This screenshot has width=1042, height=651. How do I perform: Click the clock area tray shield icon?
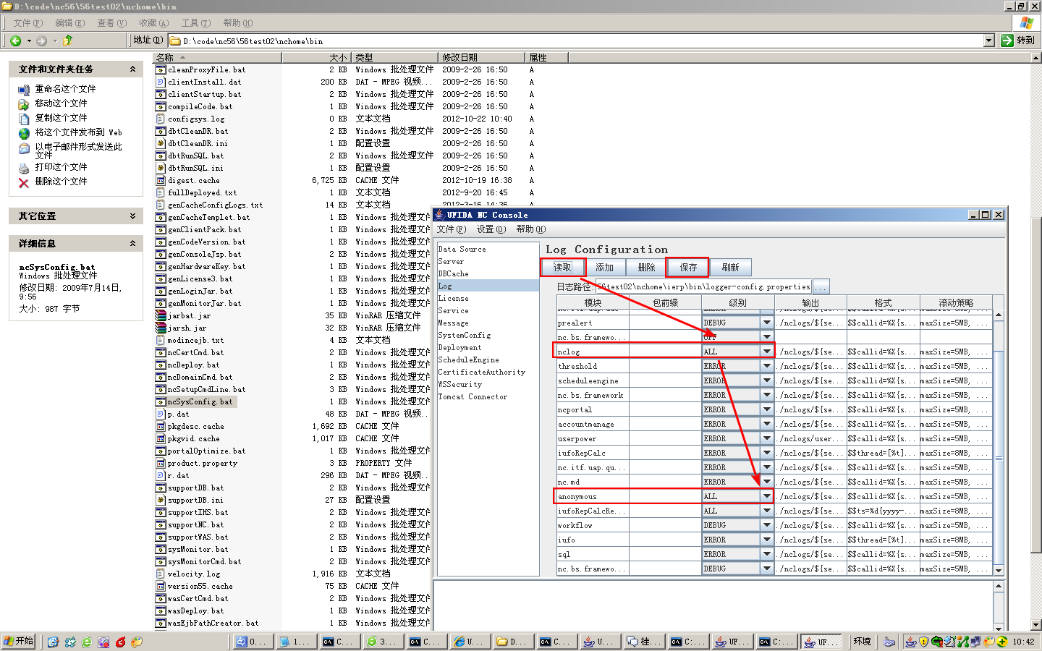[x=924, y=642]
